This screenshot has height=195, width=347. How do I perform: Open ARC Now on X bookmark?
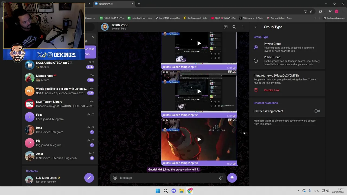[x=251, y=18]
